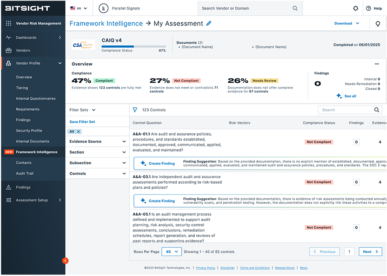Click the magnifier in Search Vendor or Domain
The width and height of the screenshot is (387, 276).
tap(295, 8)
